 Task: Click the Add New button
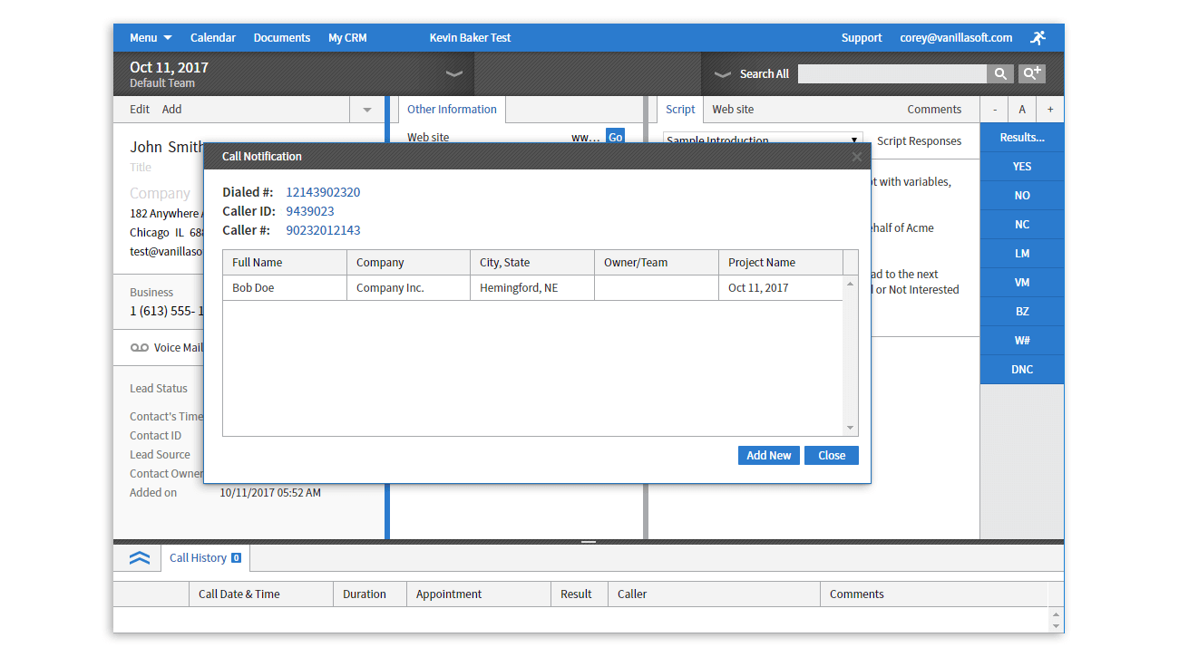769,456
